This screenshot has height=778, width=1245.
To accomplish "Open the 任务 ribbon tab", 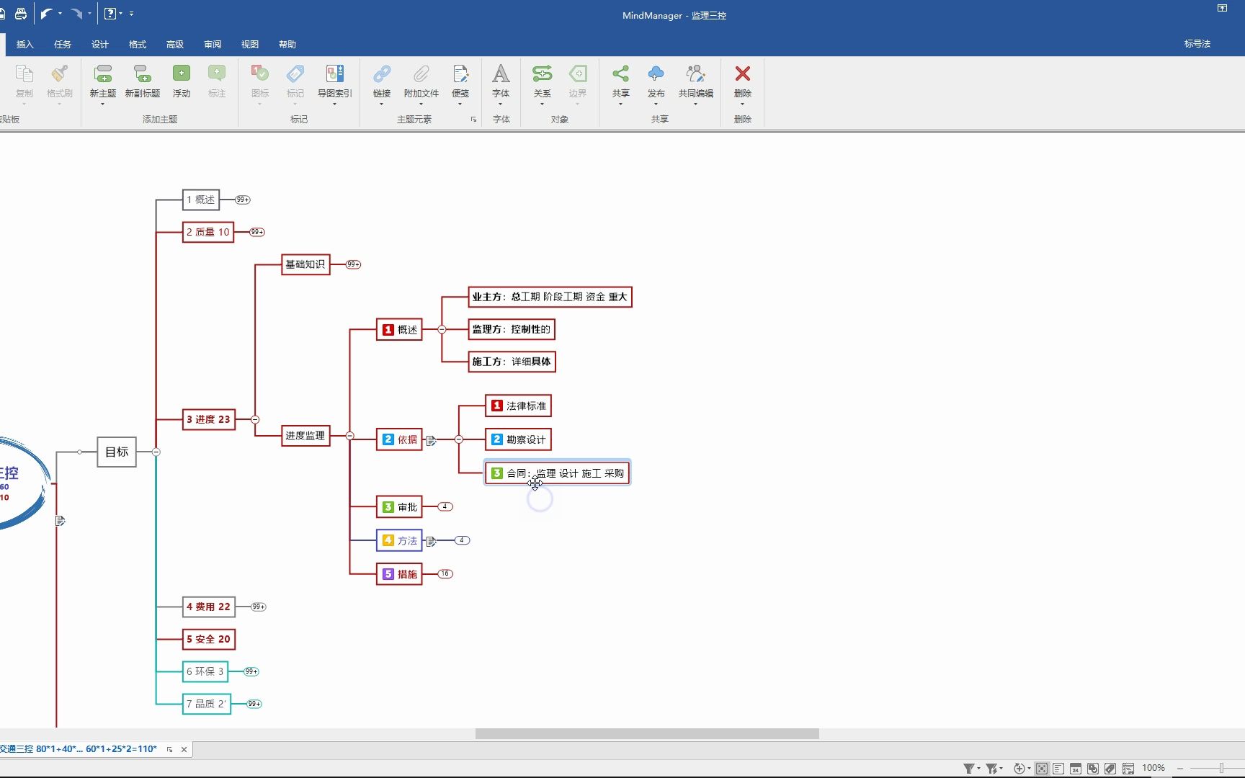I will (63, 45).
